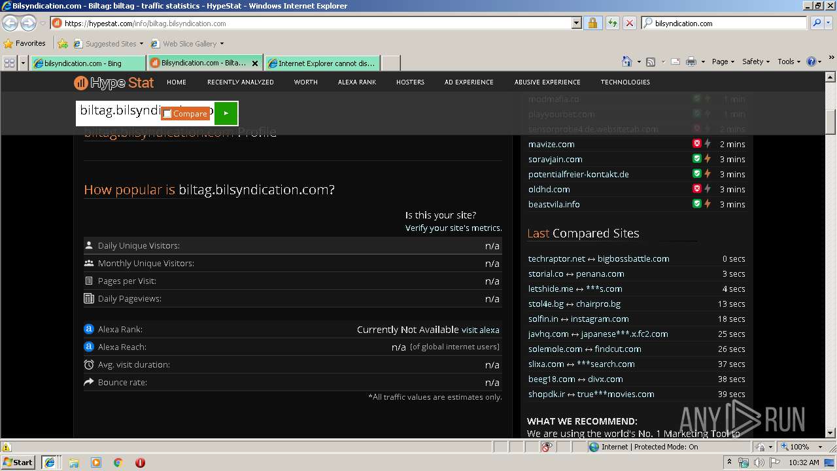The image size is (837, 471).
Task: Open a new blank tab
Action: [x=390, y=63]
